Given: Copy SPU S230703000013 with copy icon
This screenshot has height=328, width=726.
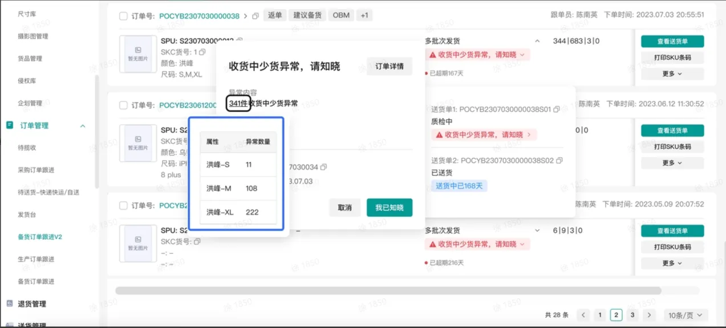Looking at the screenshot, I should click(x=240, y=41).
